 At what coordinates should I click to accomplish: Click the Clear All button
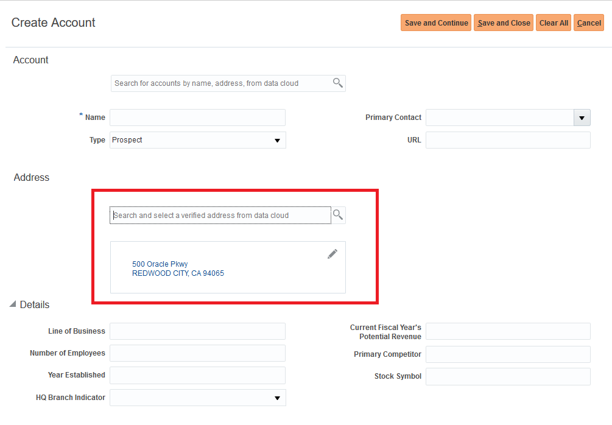pos(554,23)
